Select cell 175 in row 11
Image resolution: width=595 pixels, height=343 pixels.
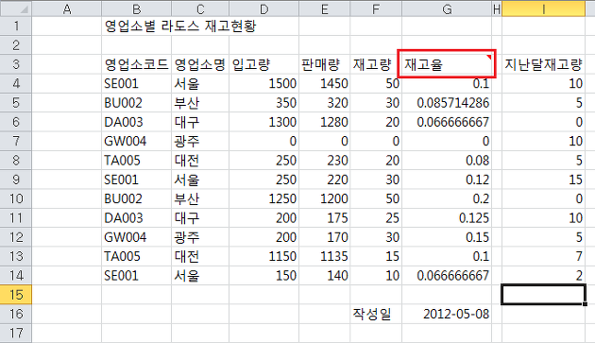(325, 217)
